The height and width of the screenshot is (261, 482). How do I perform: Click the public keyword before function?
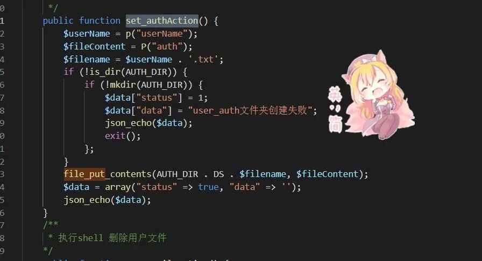click(x=58, y=21)
